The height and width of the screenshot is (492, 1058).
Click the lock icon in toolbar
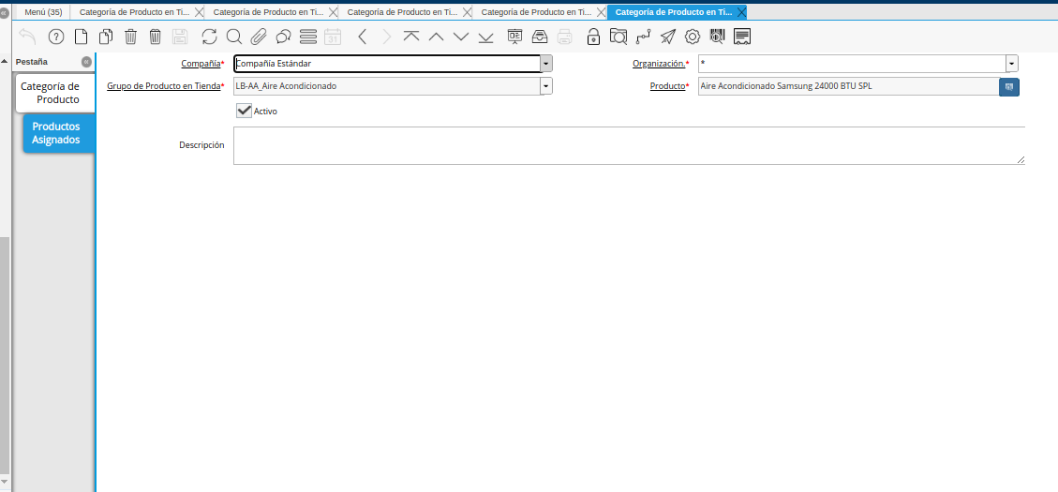click(593, 37)
